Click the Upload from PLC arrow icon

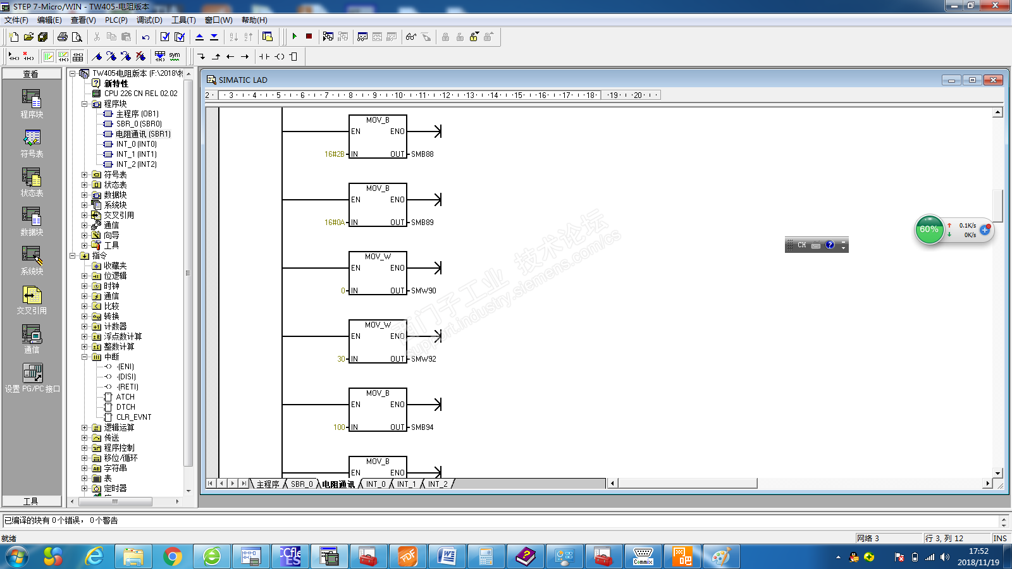tap(200, 37)
